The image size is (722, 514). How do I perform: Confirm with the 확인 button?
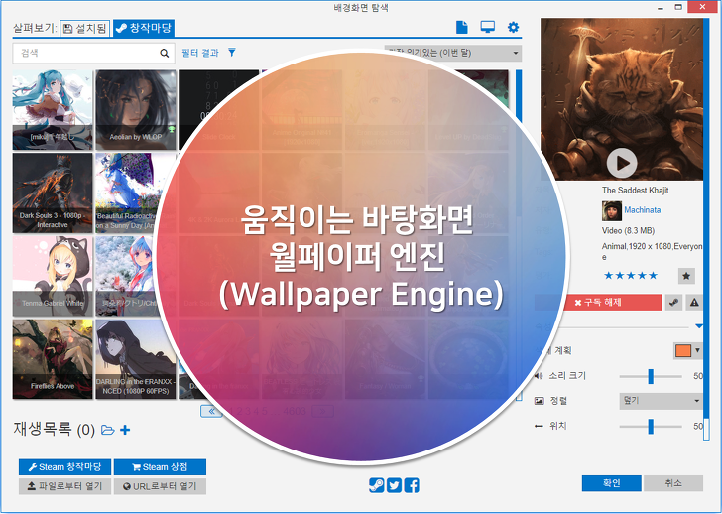click(x=612, y=483)
